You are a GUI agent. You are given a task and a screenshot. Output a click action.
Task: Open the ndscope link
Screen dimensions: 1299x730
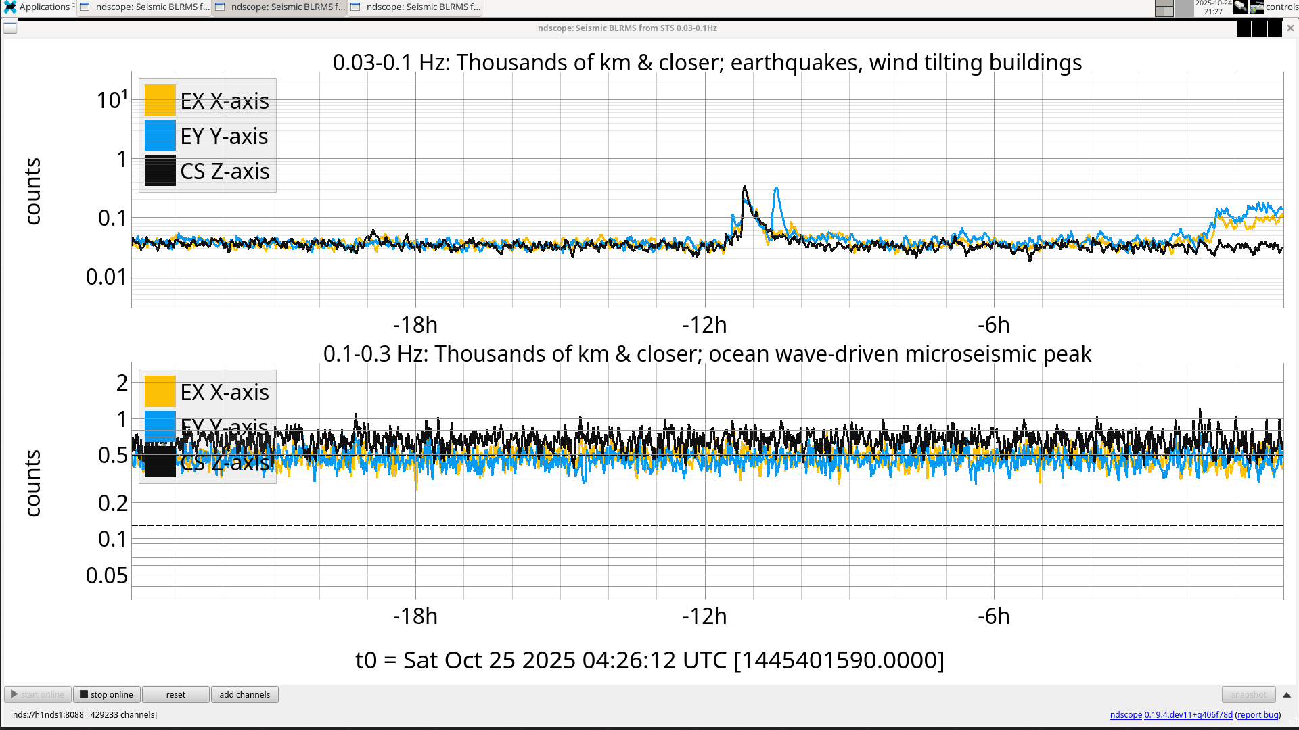pyautogui.click(x=1126, y=715)
